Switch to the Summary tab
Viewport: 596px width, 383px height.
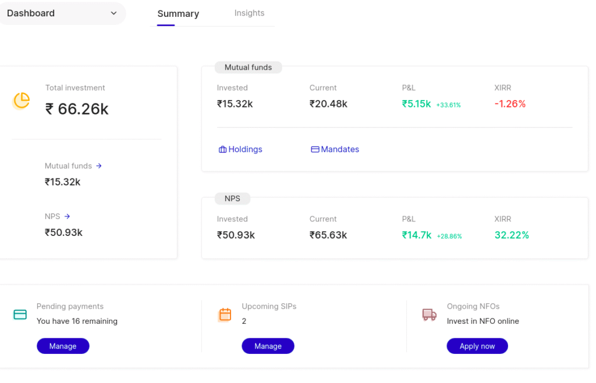click(x=178, y=14)
